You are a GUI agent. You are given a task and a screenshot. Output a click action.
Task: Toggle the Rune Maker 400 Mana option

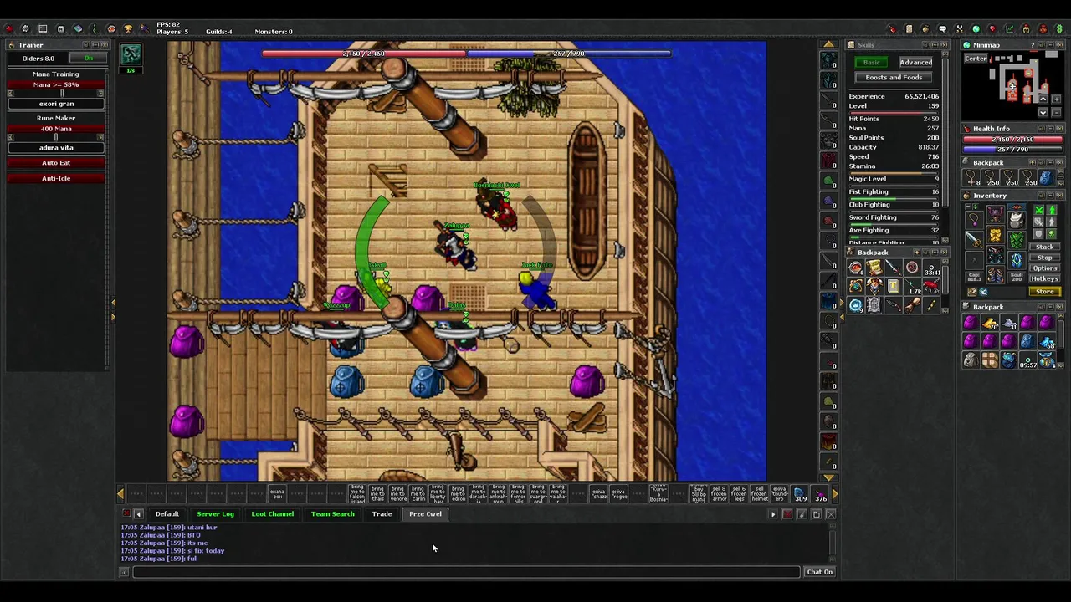pos(56,129)
